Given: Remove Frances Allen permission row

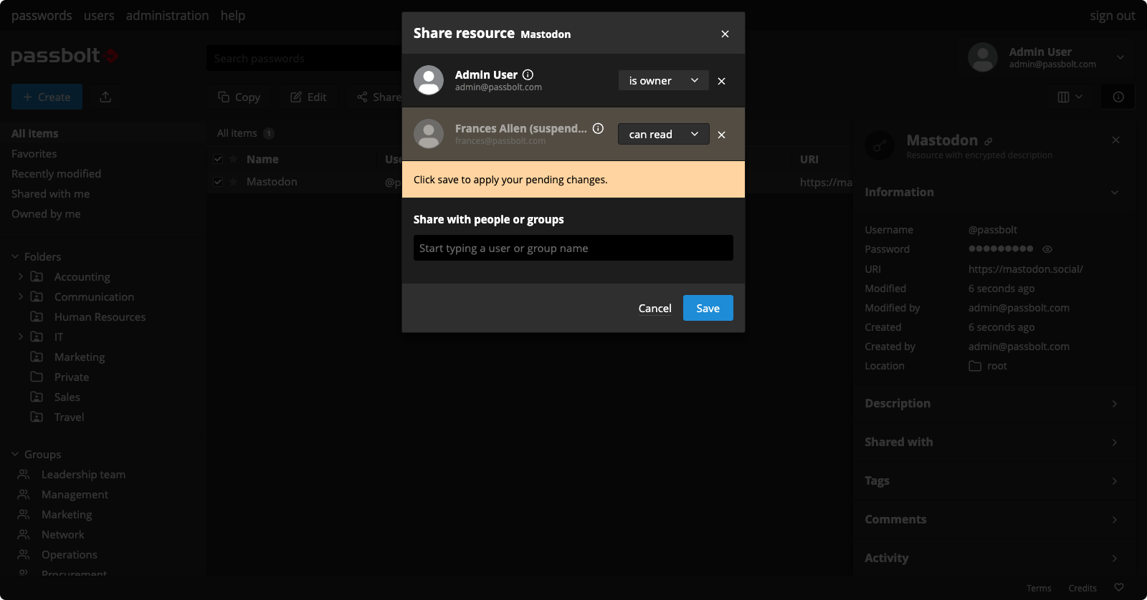Looking at the screenshot, I should [x=721, y=135].
